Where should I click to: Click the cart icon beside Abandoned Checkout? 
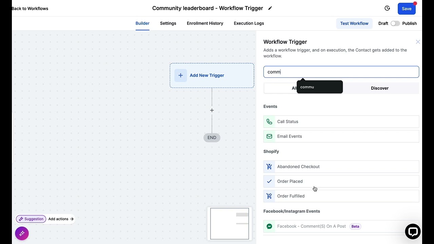click(269, 167)
